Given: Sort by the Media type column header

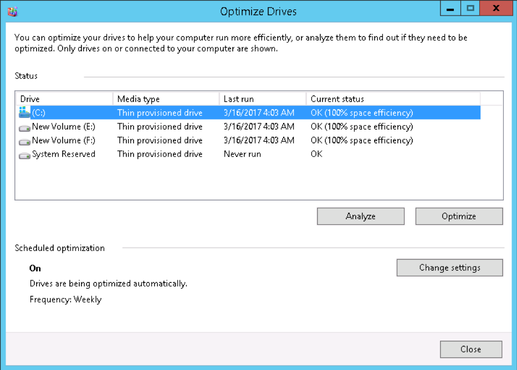Looking at the screenshot, I should point(166,99).
